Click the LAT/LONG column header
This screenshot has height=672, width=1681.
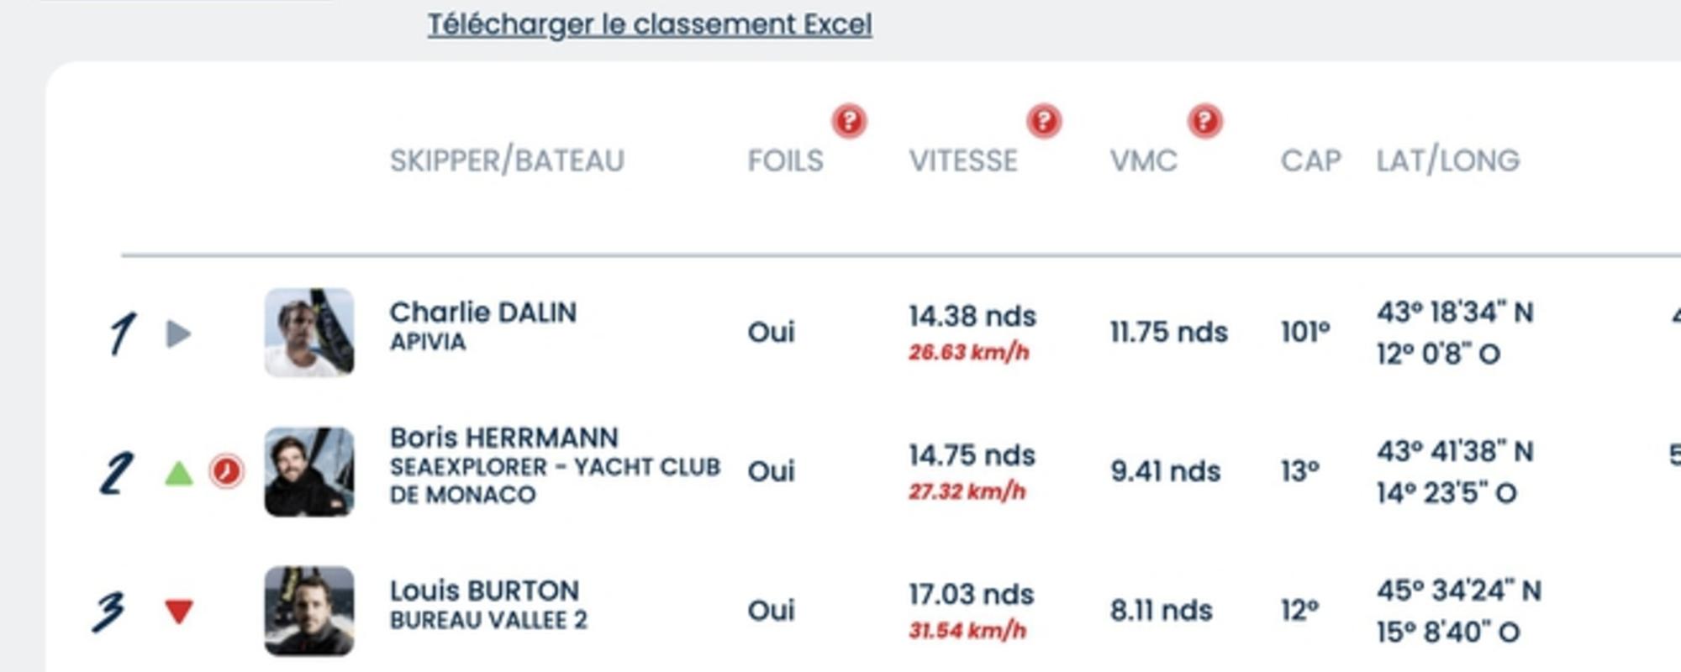coord(1447,160)
